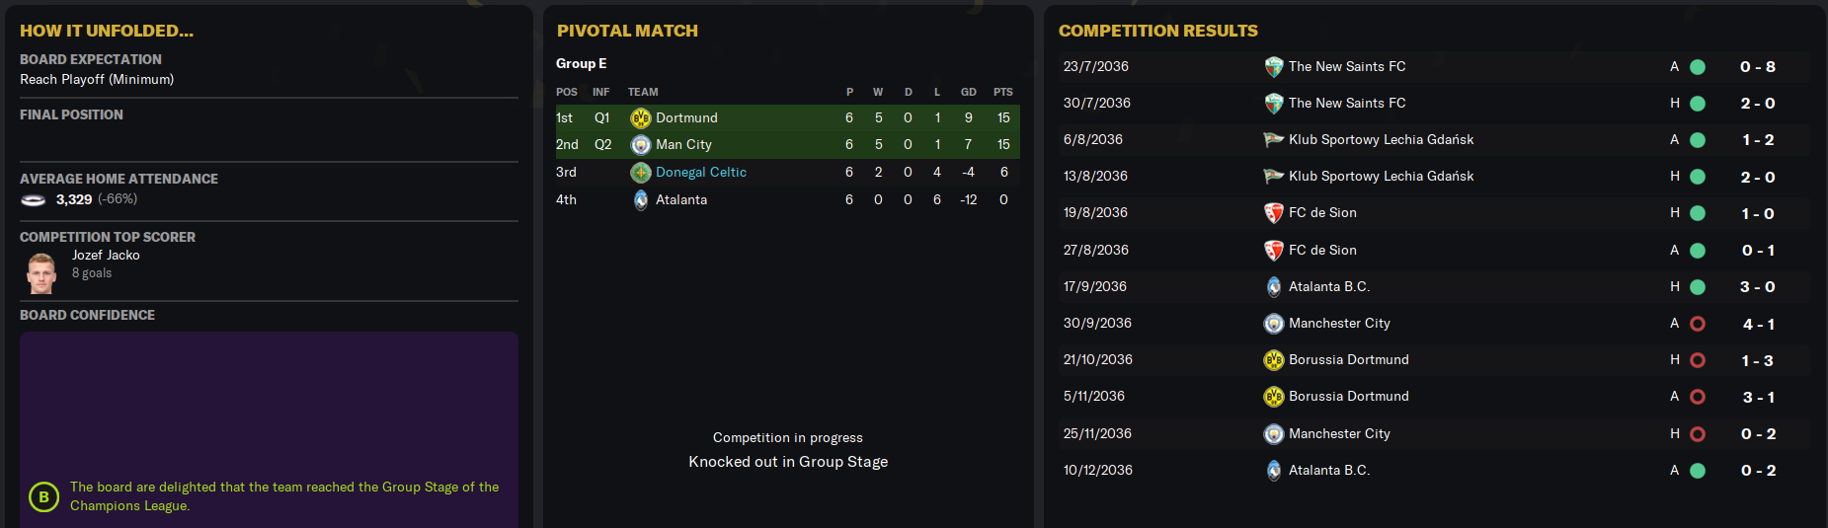1828x528 pixels.
Task: Click the Man City badge in Group E table
Action: click(x=641, y=145)
